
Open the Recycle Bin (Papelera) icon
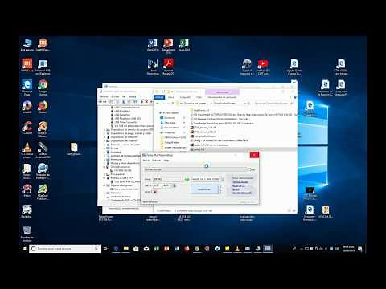(27, 234)
